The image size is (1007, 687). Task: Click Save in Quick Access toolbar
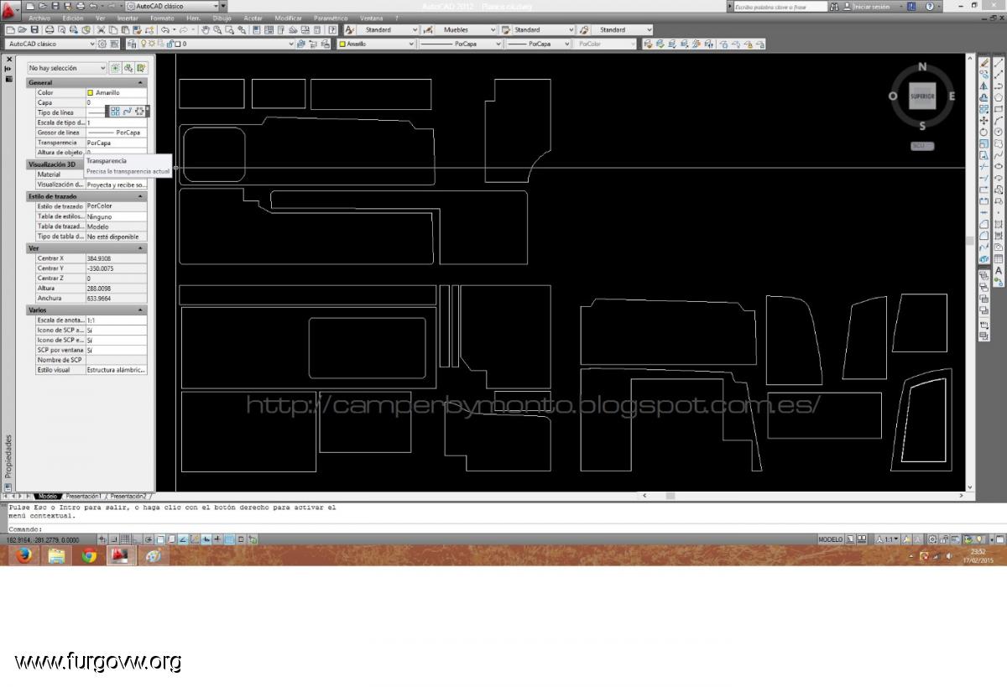point(55,6)
